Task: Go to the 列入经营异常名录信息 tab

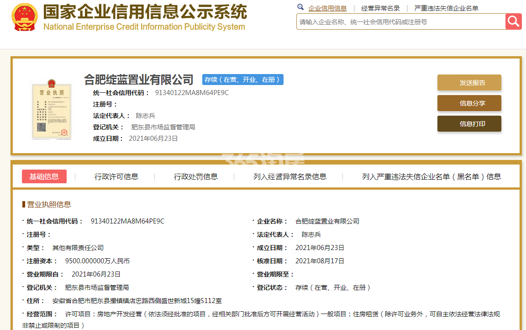Action: [290, 176]
